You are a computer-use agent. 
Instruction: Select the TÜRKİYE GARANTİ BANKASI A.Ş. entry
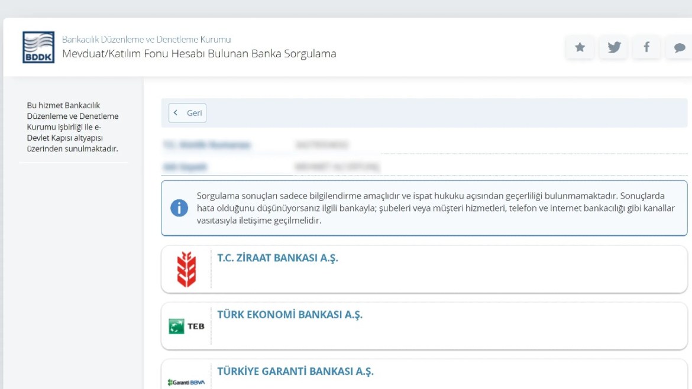pos(295,371)
